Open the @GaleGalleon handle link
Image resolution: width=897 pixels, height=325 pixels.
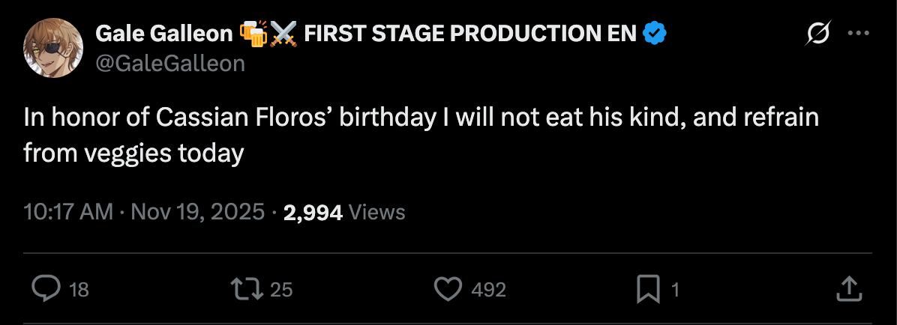pyautogui.click(x=170, y=64)
